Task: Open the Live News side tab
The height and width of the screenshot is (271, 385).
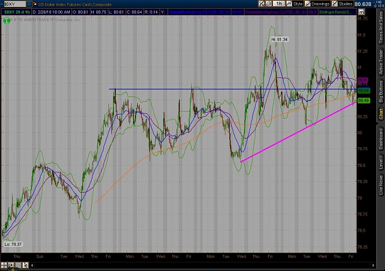Action: 381,185
